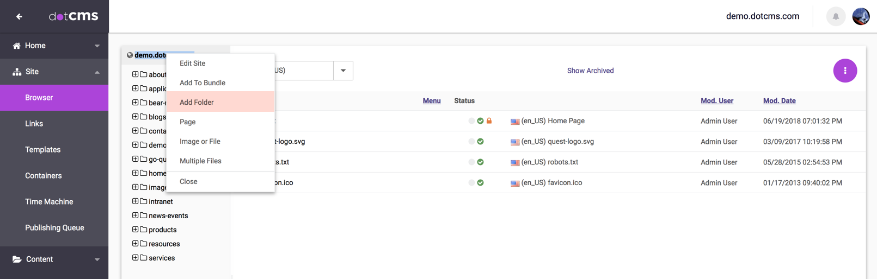Click the Show Archived link

click(x=590, y=71)
